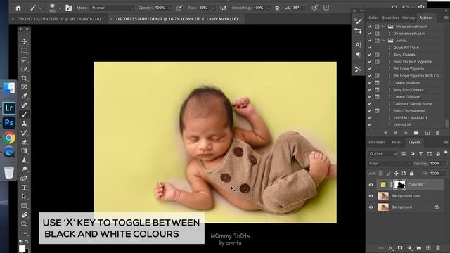Select the Dodge tool
Screen dimensions: 450x253
pyautogui.click(x=24, y=169)
